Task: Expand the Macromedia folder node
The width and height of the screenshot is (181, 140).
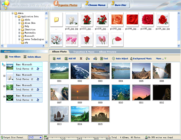Action: (19, 33)
